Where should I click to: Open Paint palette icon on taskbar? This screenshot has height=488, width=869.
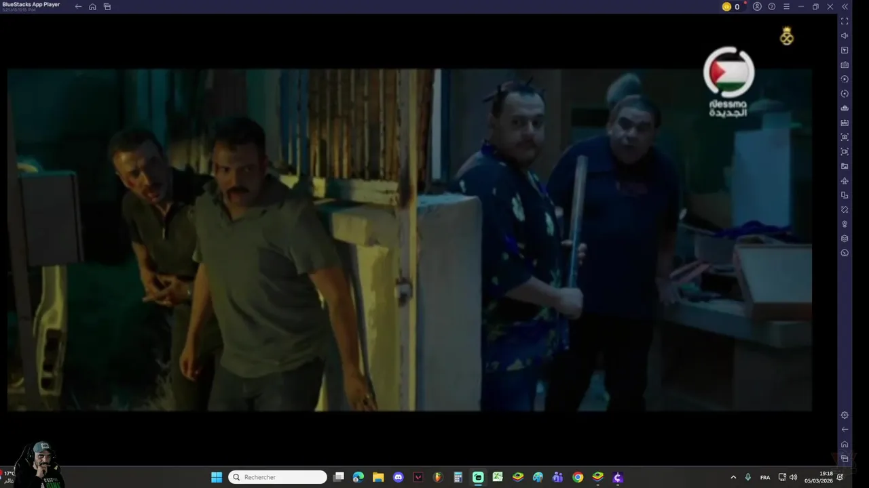(538, 477)
